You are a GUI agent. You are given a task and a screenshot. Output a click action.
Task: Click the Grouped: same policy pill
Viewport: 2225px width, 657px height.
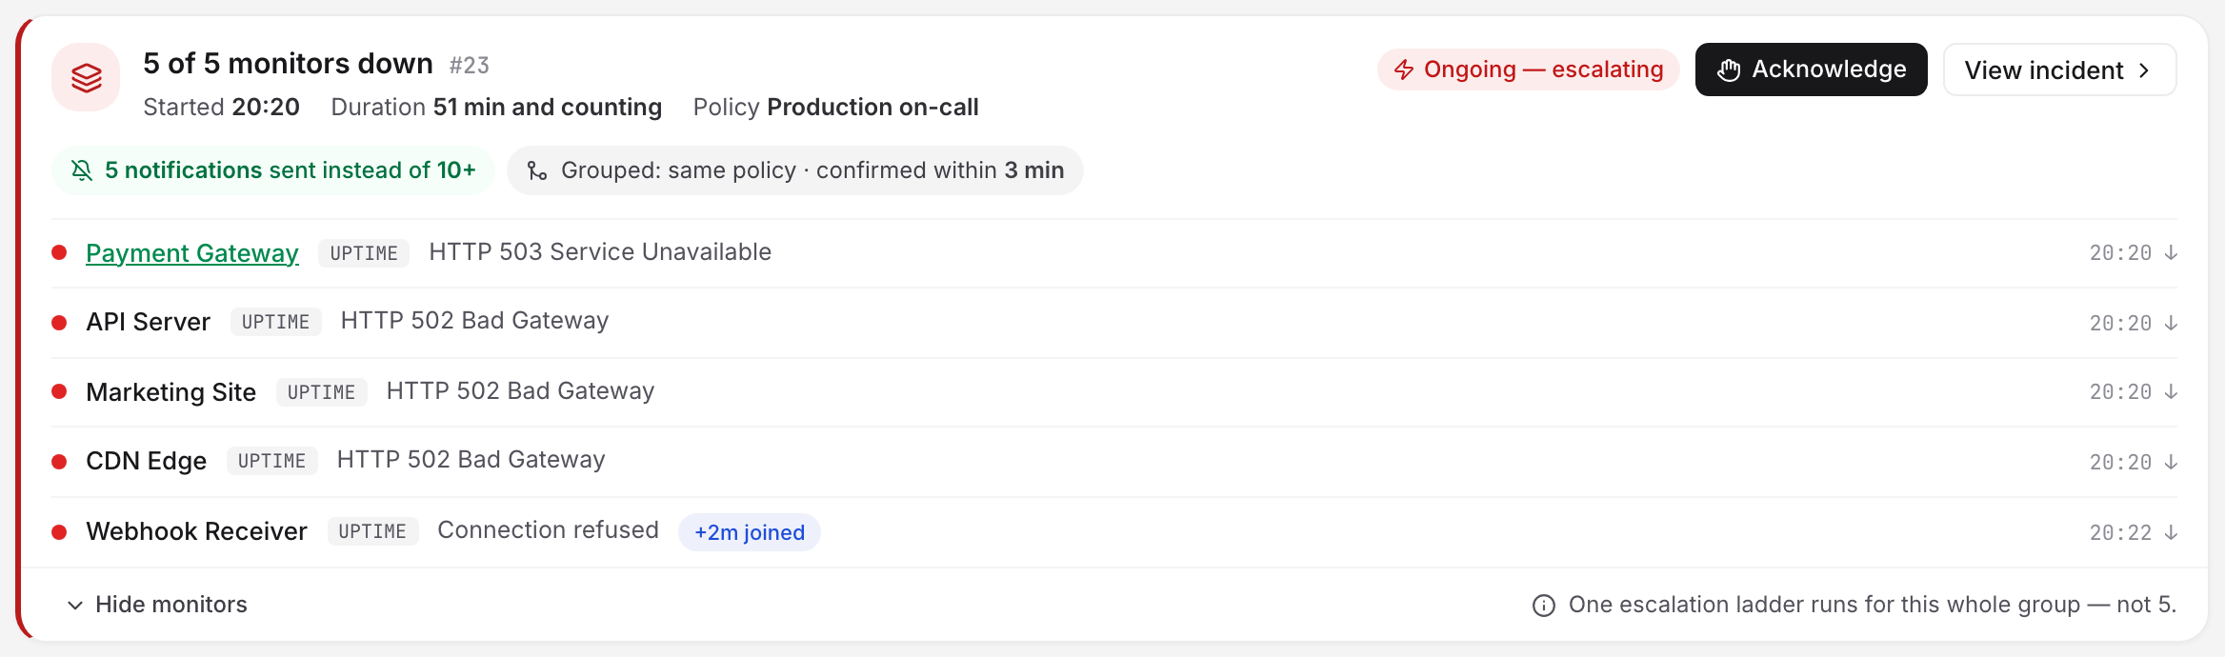coord(795,170)
